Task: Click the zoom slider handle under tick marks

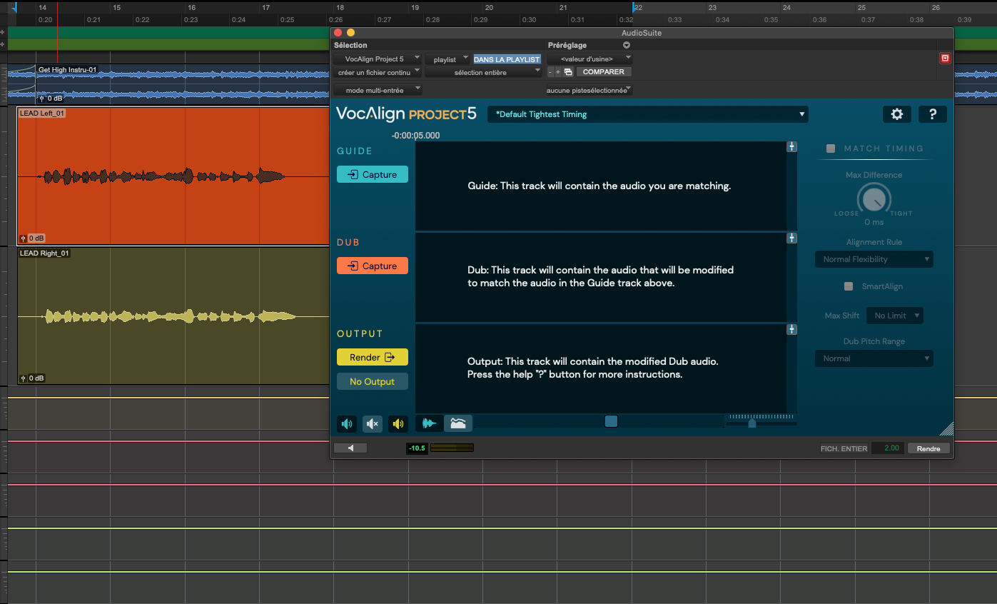Action: click(x=752, y=423)
